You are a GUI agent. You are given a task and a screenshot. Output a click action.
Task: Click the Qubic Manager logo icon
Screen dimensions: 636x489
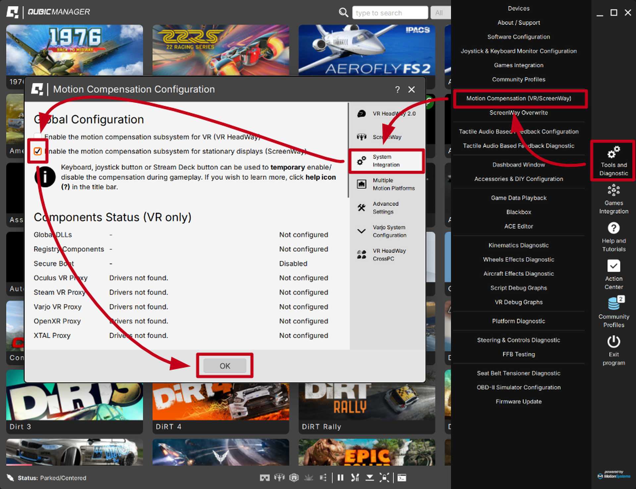point(13,12)
